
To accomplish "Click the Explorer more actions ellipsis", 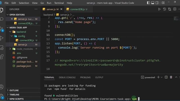I will [36, 9].
